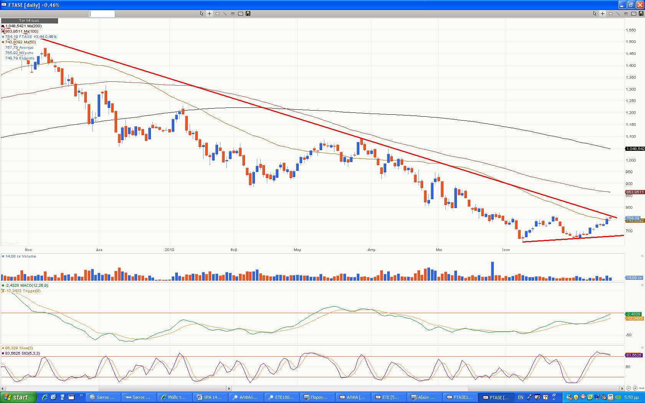Open the Windows start menu
This screenshot has width=645, height=403.
(x=18, y=397)
